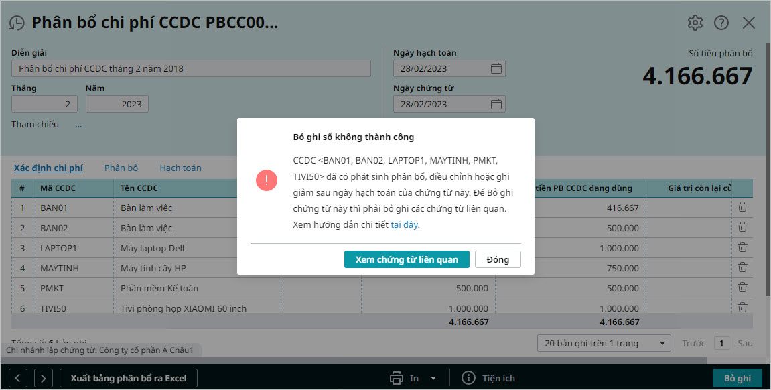Remove TIVI50 row using trash icon

click(x=742, y=308)
